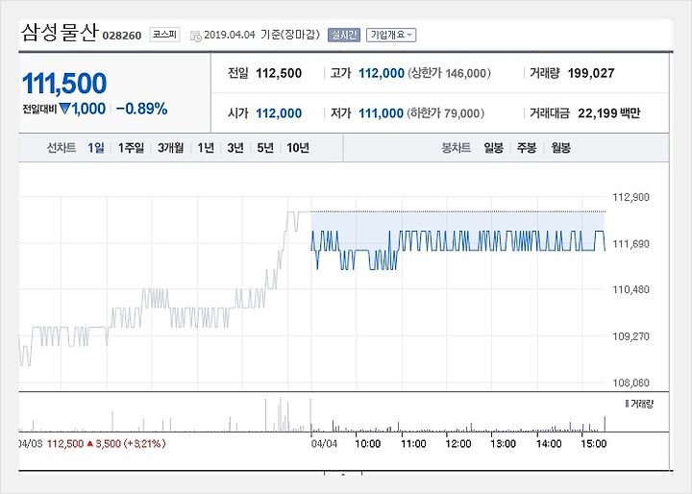Select the 10년 line chart tab

click(298, 147)
